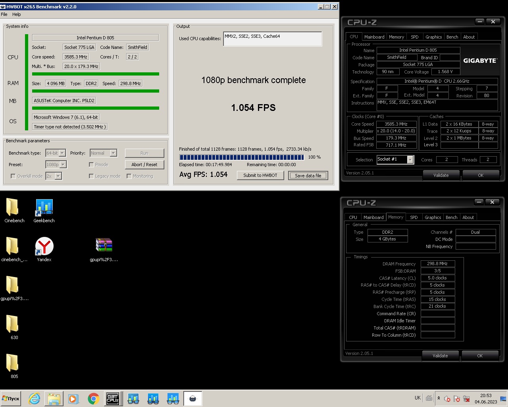Click Validate in memory timings CPU-Z window
The image size is (508, 407).
coord(440,356)
